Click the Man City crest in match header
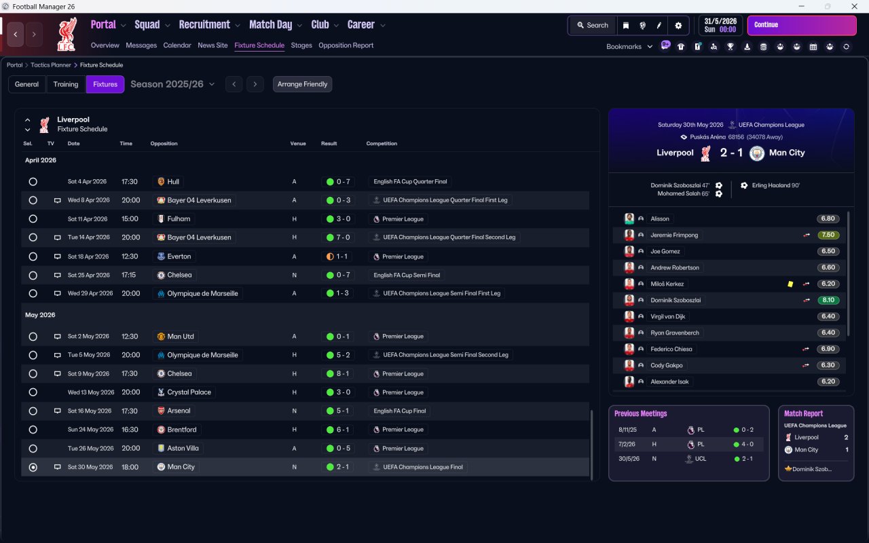Viewport: 869px width, 543px height. click(x=756, y=153)
